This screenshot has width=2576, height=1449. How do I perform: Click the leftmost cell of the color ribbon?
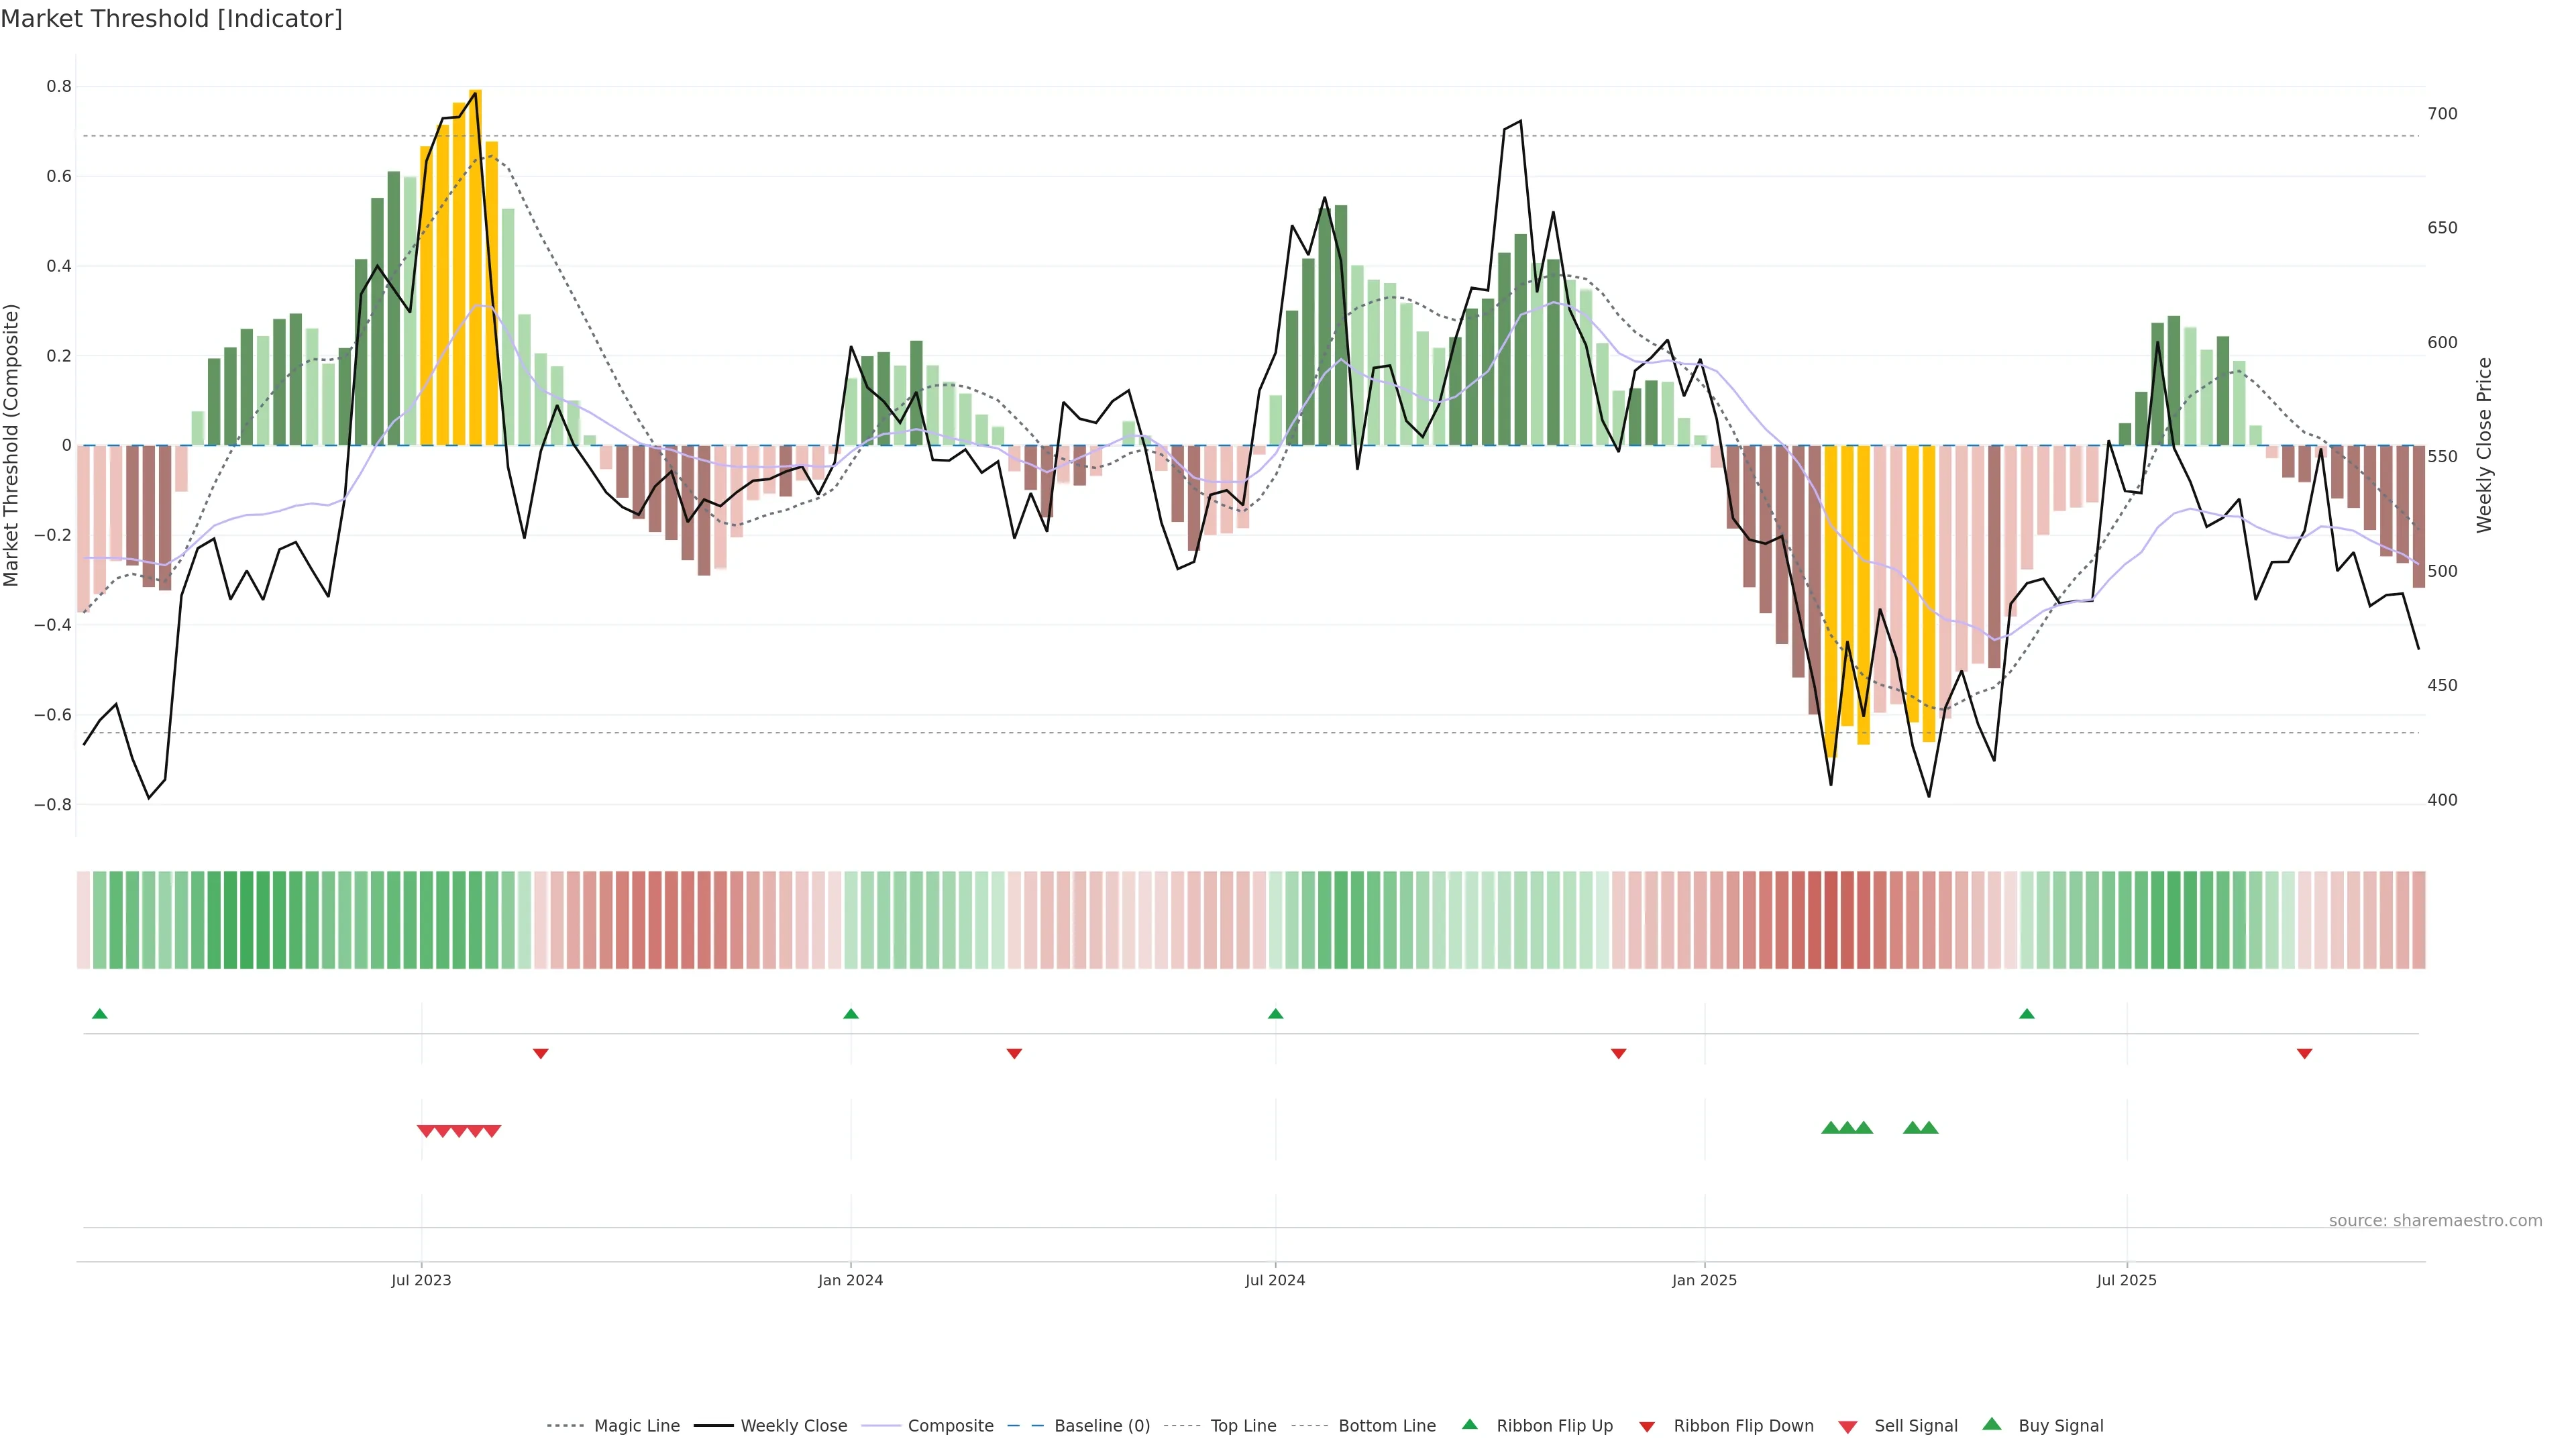point(84,920)
